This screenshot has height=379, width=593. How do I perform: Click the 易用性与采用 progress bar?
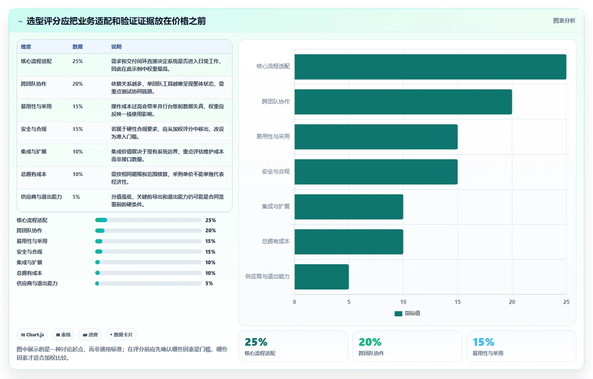click(x=148, y=241)
